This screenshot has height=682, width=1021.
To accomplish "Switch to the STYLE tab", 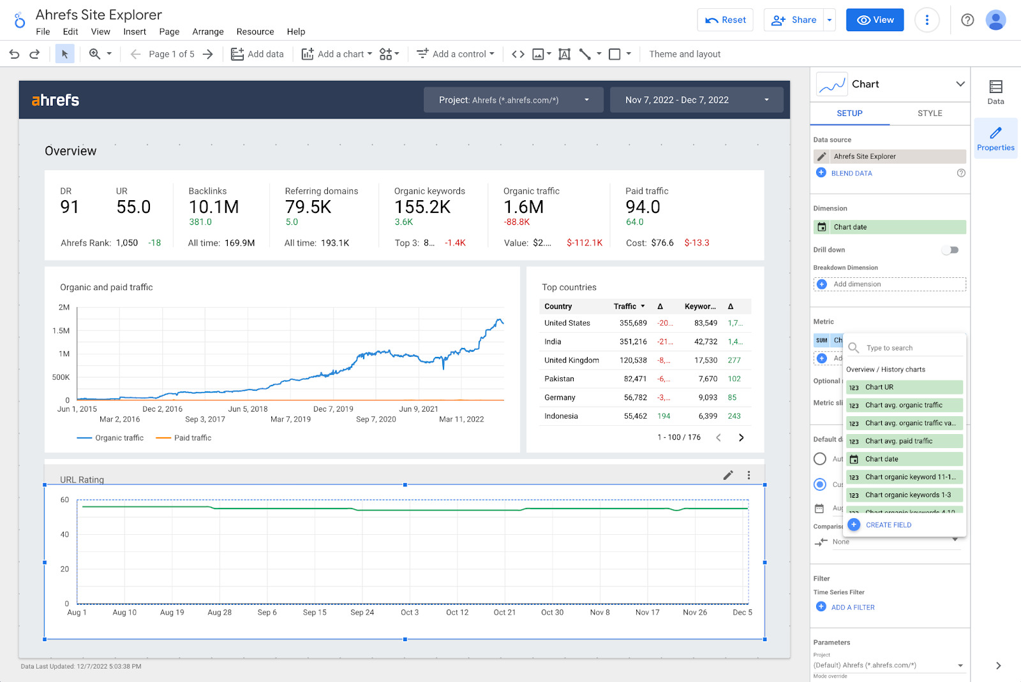I will click(x=929, y=113).
